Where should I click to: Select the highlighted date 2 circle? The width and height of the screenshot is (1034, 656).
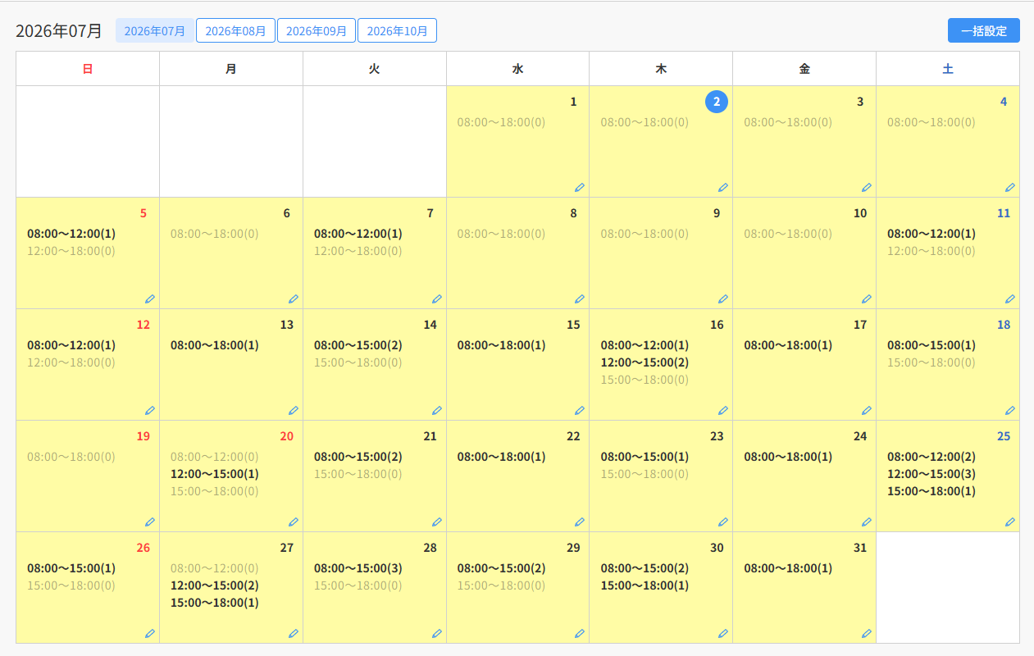tap(717, 102)
